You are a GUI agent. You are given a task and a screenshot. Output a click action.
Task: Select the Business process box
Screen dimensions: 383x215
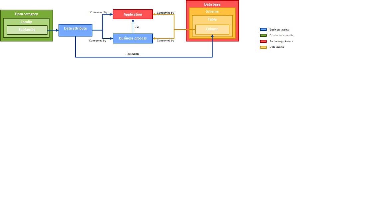(133, 38)
